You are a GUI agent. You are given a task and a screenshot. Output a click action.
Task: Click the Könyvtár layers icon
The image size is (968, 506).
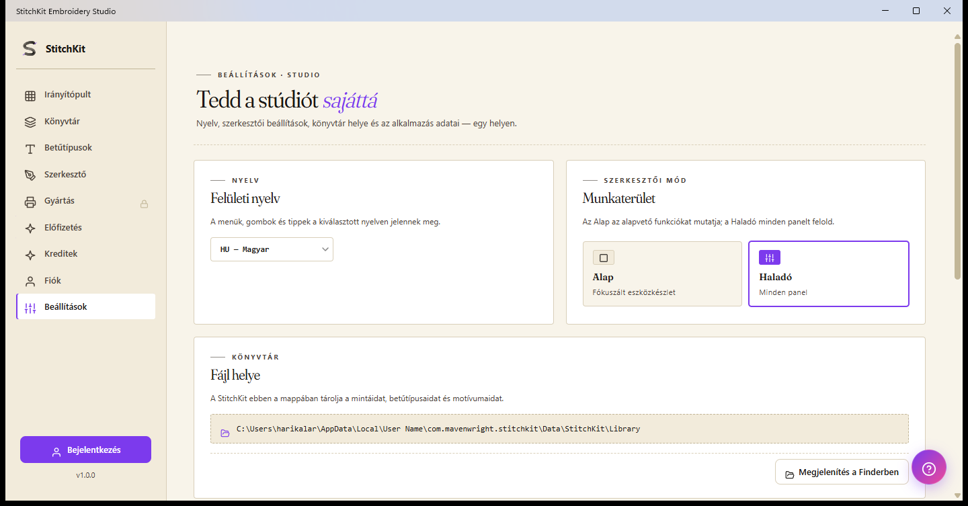click(x=30, y=122)
